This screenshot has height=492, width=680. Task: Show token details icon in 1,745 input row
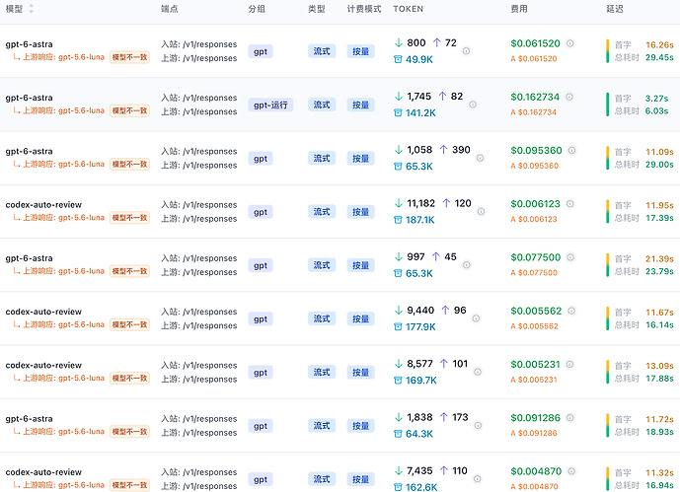(473, 105)
